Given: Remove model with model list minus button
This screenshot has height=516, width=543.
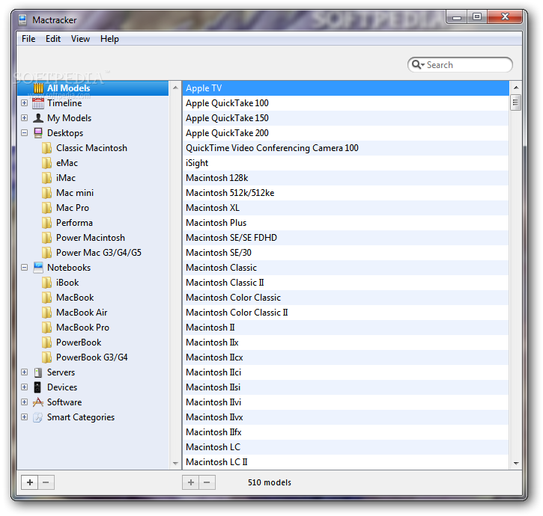Looking at the screenshot, I should (207, 482).
